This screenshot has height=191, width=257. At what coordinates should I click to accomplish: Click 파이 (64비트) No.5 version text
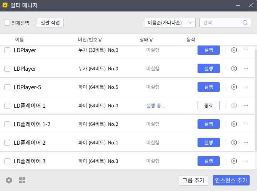(98, 87)
